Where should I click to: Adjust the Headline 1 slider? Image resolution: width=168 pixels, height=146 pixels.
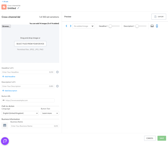111,26
